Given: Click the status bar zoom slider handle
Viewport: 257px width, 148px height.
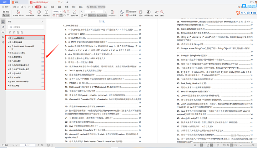Looking at the screenshot, I should pos(253,145).
